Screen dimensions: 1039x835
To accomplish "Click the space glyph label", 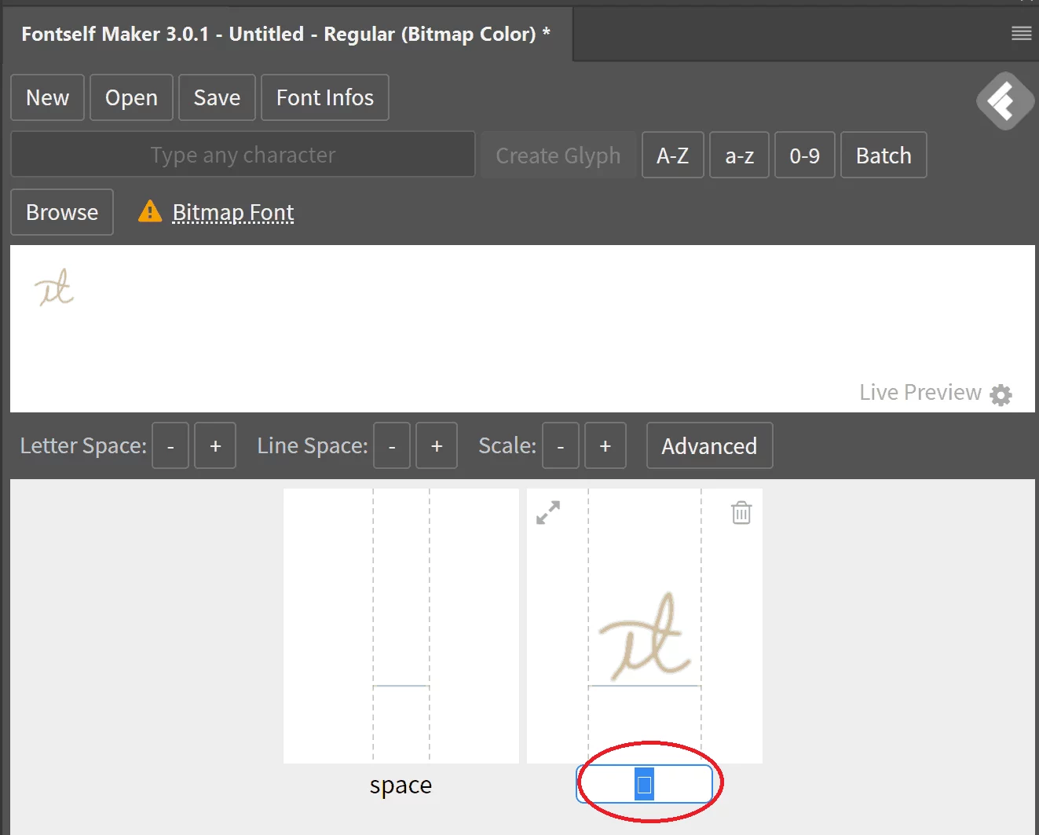I will click(x=401, y=785).
